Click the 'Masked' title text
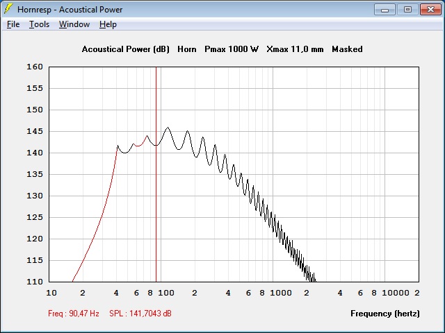Screen dimensions: 445x333 [x=347, y=49]
